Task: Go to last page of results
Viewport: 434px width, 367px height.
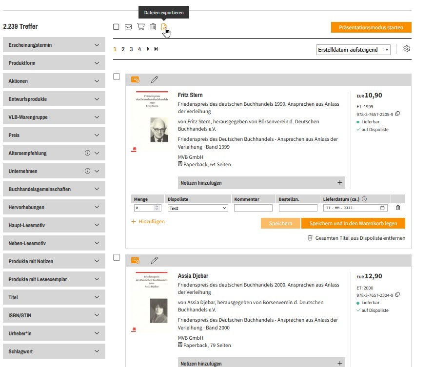Action: [x=156, y=49]
